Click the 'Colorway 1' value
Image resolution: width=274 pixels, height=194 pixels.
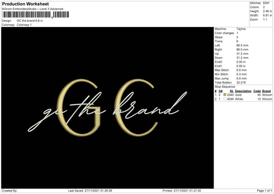24,25
